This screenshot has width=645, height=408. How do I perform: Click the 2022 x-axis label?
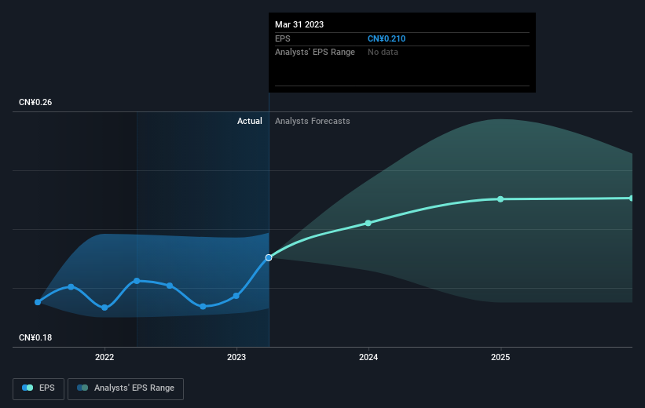pyautogui.click(x=104, y=357)
